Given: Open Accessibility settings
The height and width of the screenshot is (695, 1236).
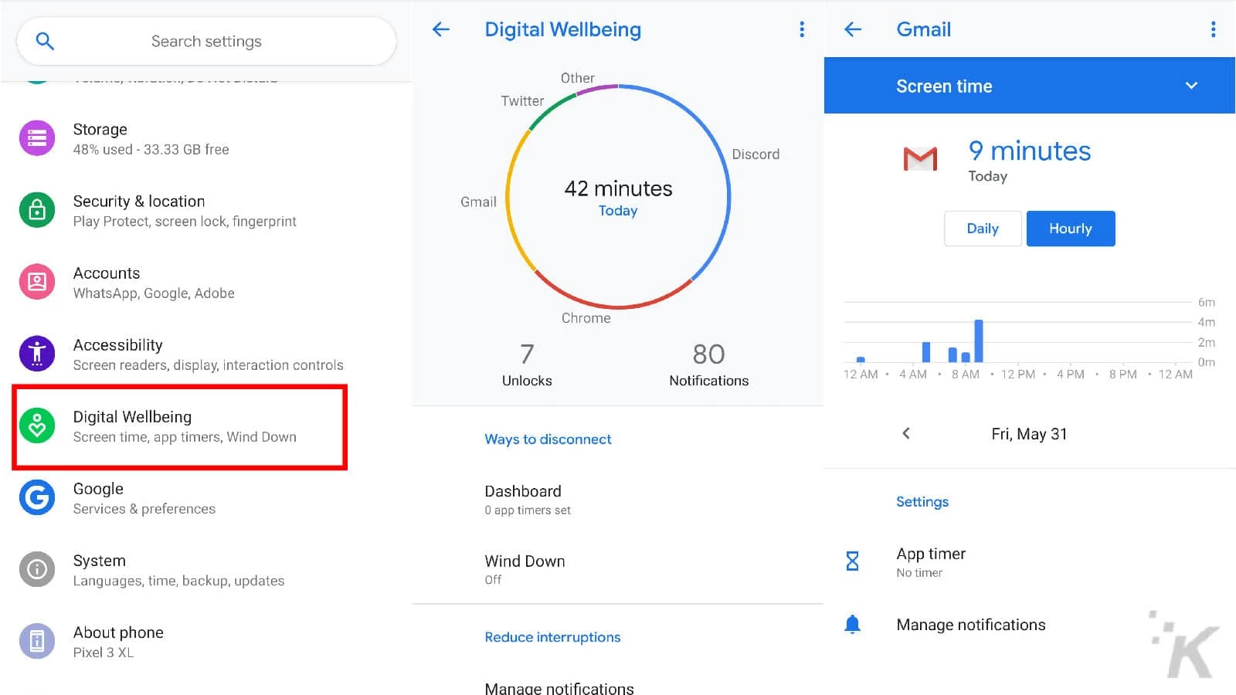Looking at the screenshot, I should 206,354.
